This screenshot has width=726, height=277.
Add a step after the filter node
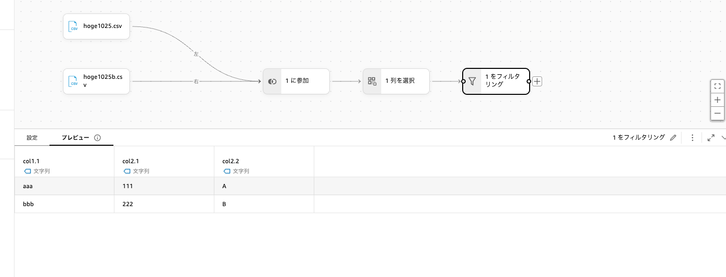pyautogui.click(x=537, y=81)
